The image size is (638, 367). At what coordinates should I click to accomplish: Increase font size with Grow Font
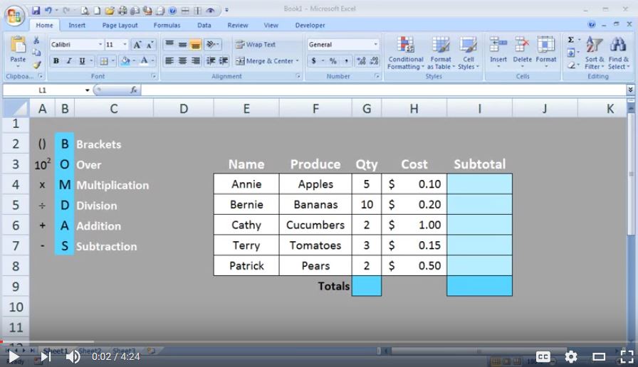(137, 45)
